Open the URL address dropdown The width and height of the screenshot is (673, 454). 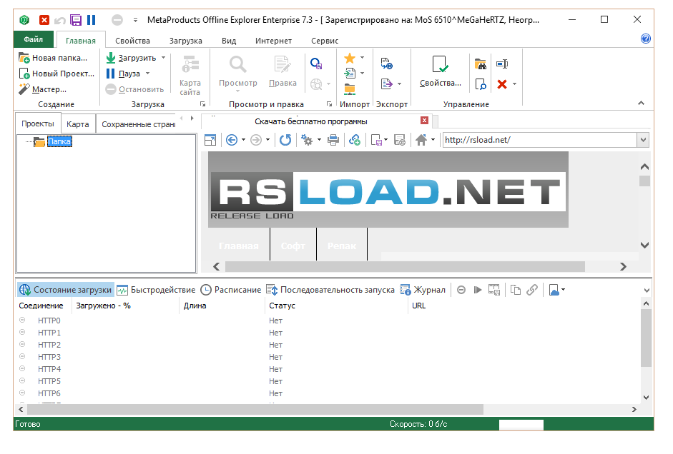tap(643, 140)
